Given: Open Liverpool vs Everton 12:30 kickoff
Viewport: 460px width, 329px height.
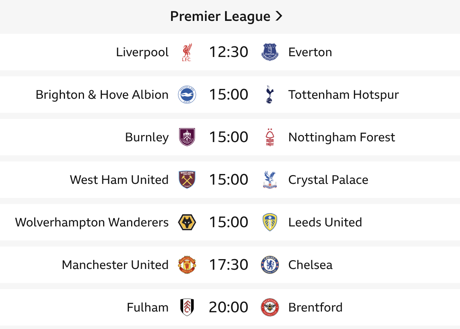Looking at the screenshot, I should tap(228, 52).
